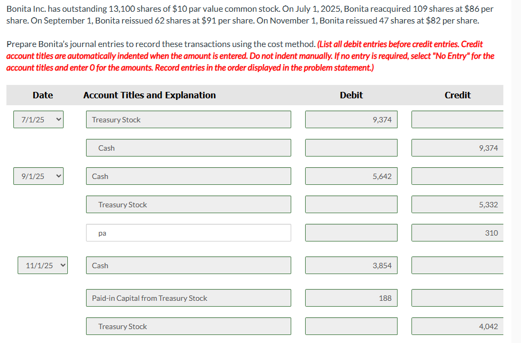Click the Cash account field under 7/1/25

pos(189,147)
